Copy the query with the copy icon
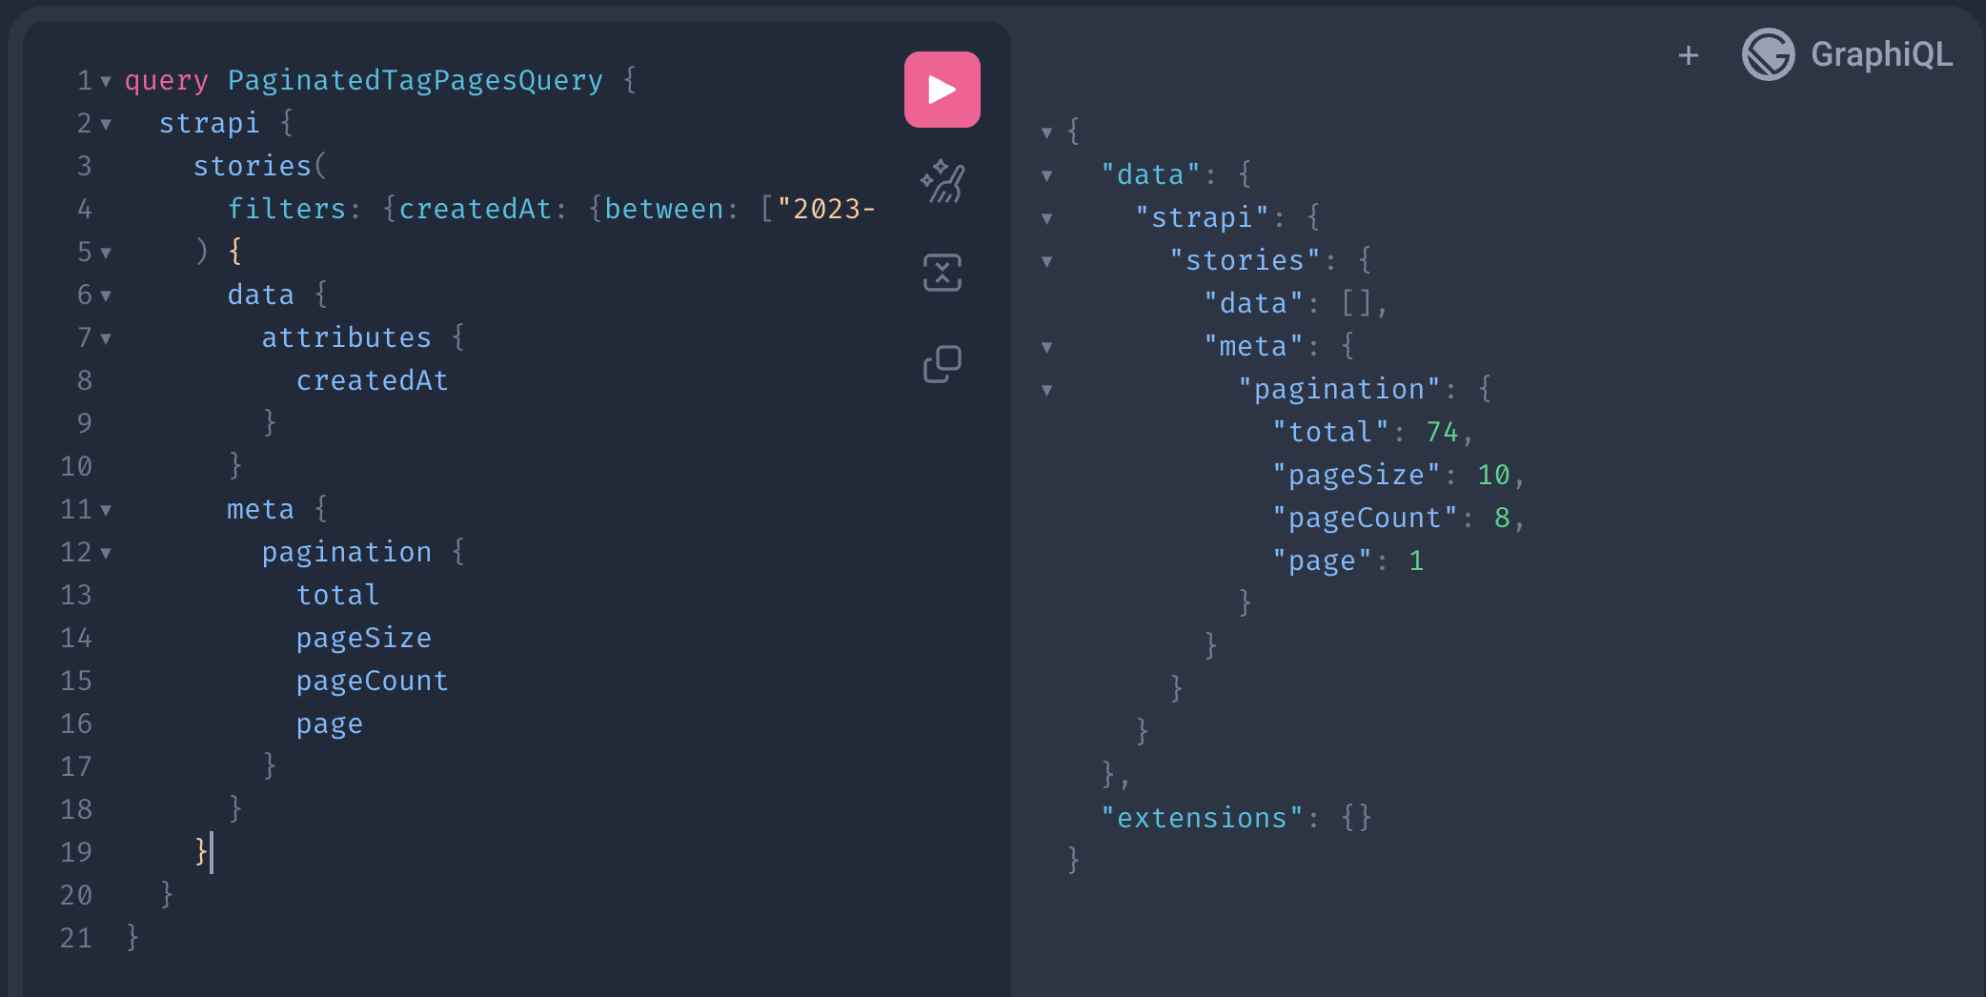The height and width of the screenshot is (997, 1986). 942,363
